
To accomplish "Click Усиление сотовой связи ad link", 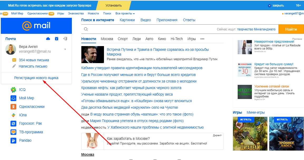I will [x=272, y=86].
